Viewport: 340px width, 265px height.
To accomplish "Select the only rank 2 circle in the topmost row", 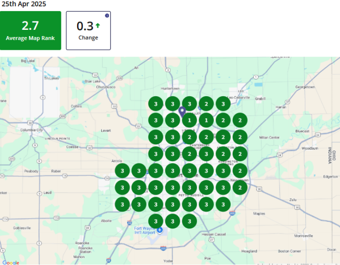I will click(206, 104).
